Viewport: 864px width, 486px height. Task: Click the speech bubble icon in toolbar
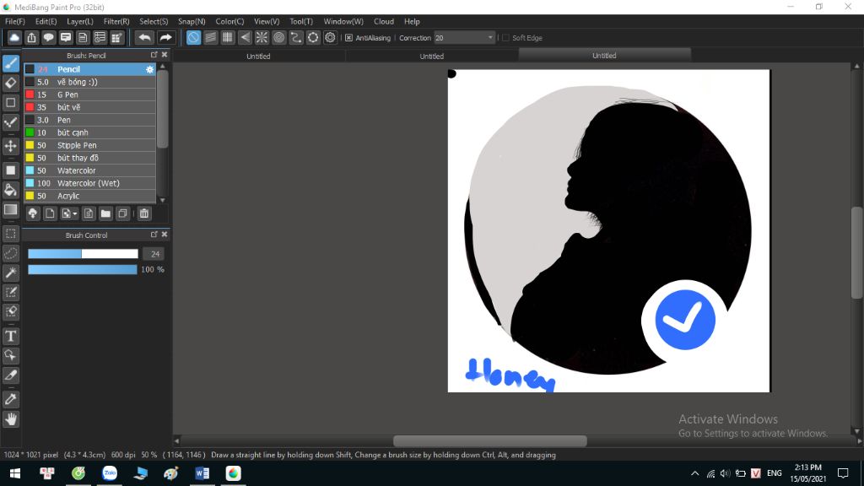(48, 37)
